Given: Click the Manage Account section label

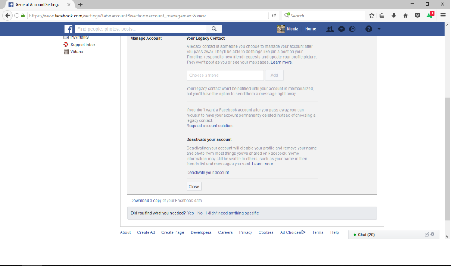Looking at the screenshot, I should click(x=146, y=38).
